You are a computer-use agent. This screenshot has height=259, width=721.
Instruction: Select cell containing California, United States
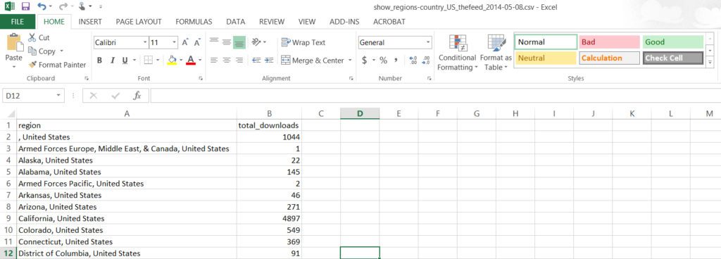pos(127,219)
